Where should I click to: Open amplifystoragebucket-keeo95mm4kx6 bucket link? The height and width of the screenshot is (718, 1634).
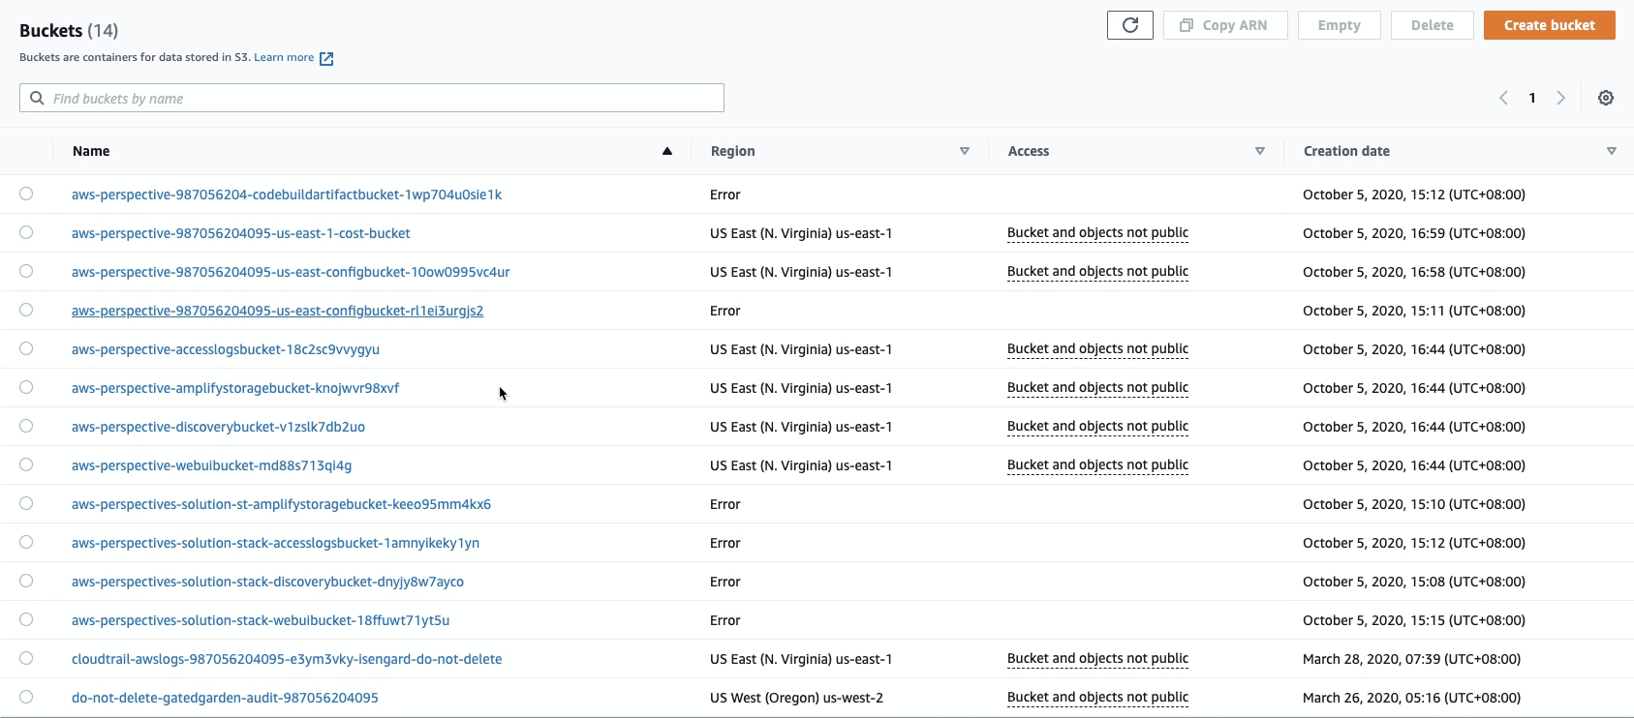(x=281, y=504)
